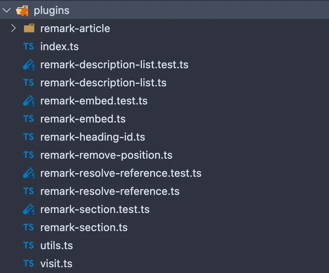This screenshot has width=329, height=273.
Task: Open the index.ts file
Action: click(x=59, y=46)
